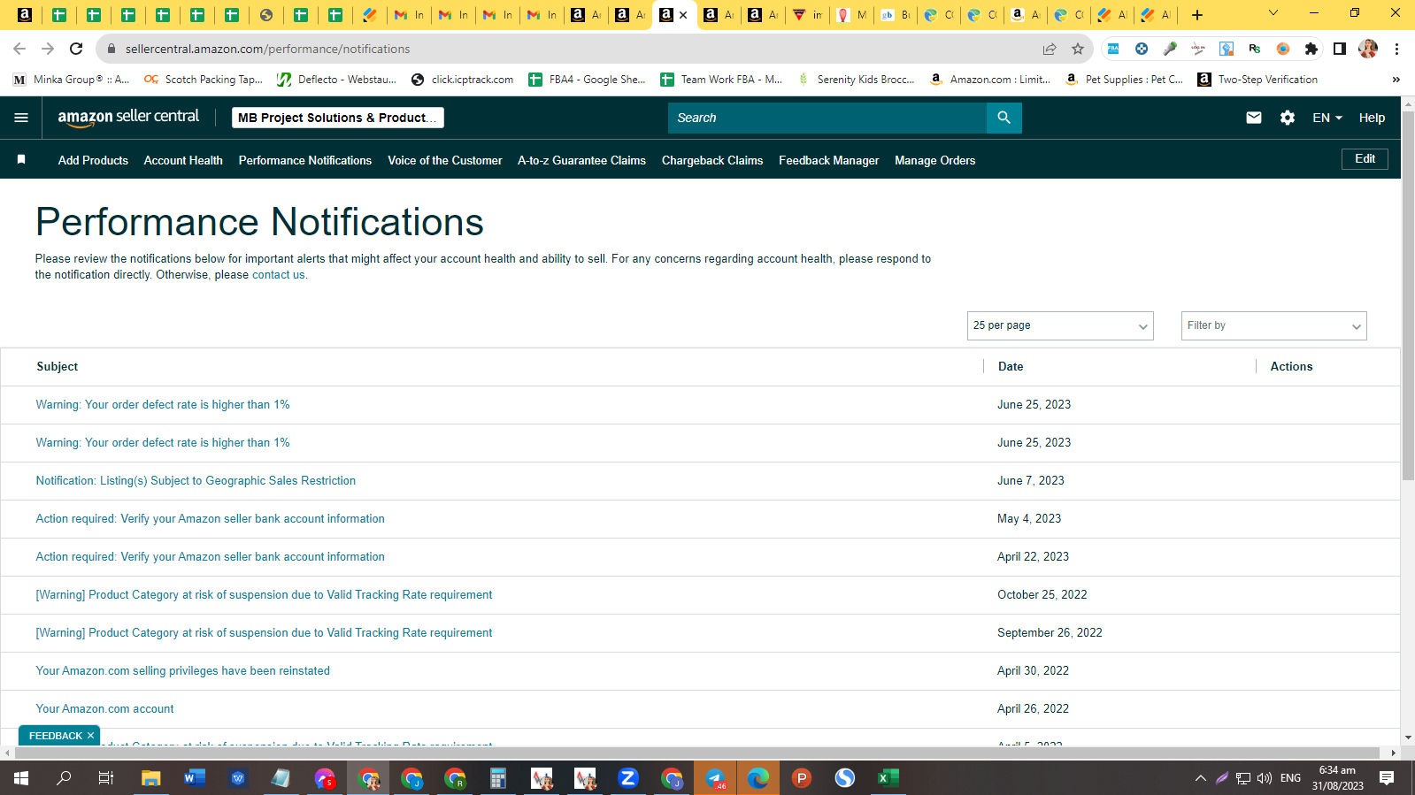1415x795 pixels.
Task: Click the ENG language indicator in the tray
Action: [x=1291, y=778]
